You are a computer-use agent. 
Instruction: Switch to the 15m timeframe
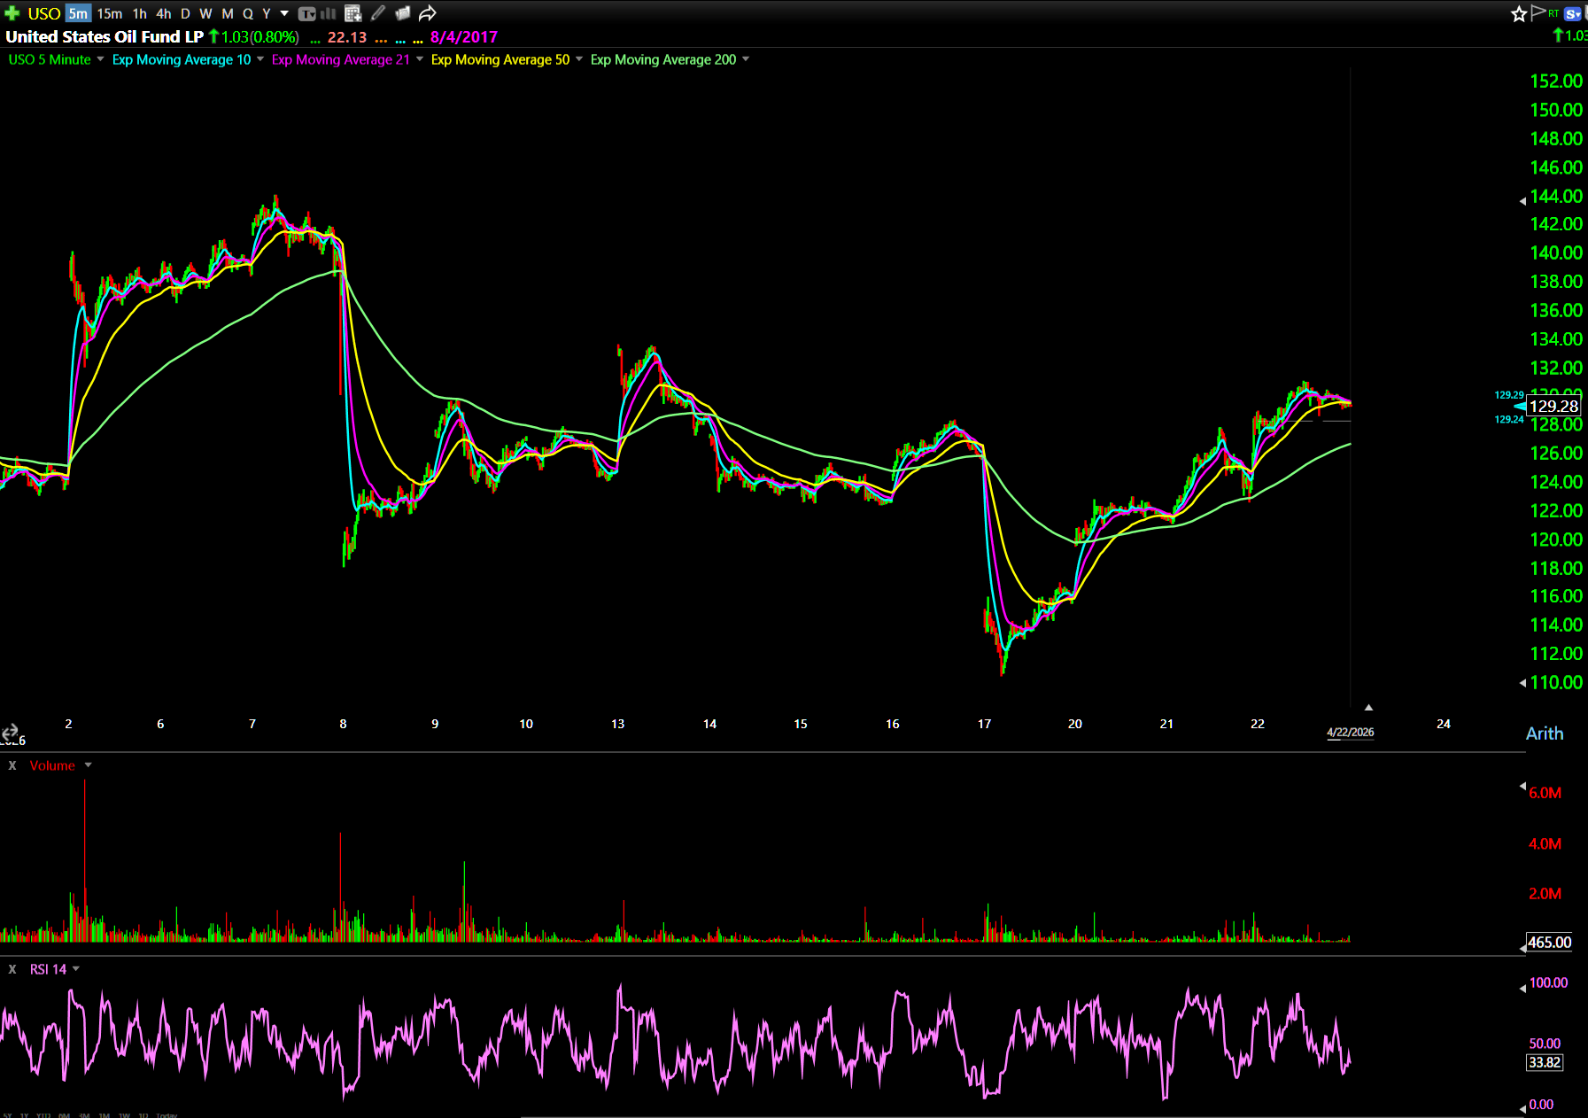[x=110, y=13]
